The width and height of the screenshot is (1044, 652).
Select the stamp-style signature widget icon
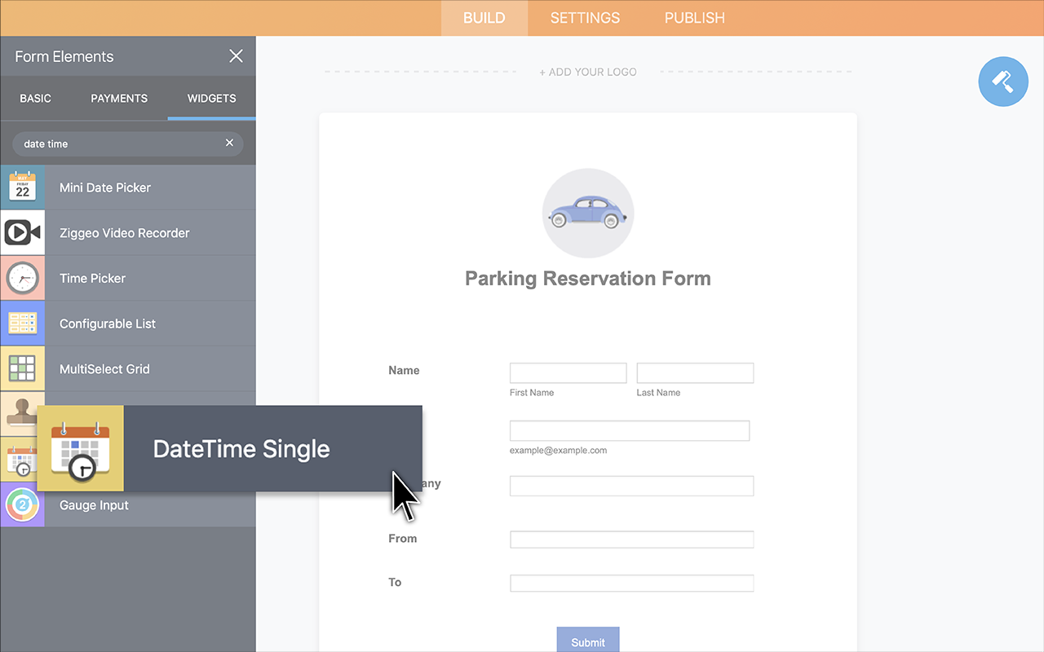click(x=22, y=414)
